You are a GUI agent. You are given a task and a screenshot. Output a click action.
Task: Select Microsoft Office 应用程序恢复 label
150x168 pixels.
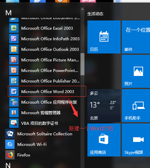(49, 102)
